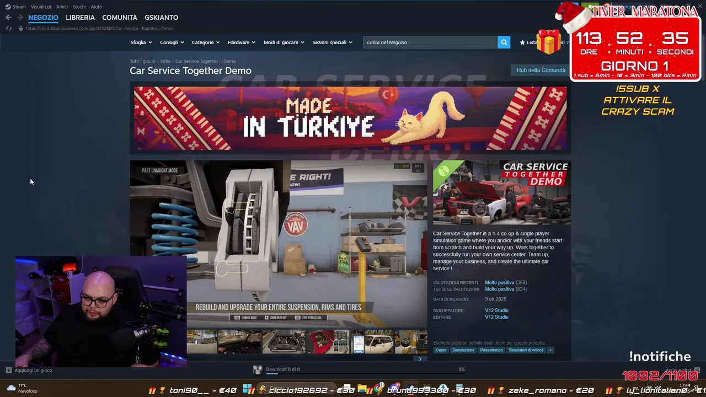The height and width of the screenshot is (397, 706).
Task: Open the Steam menu
Action: coord(19,7)
